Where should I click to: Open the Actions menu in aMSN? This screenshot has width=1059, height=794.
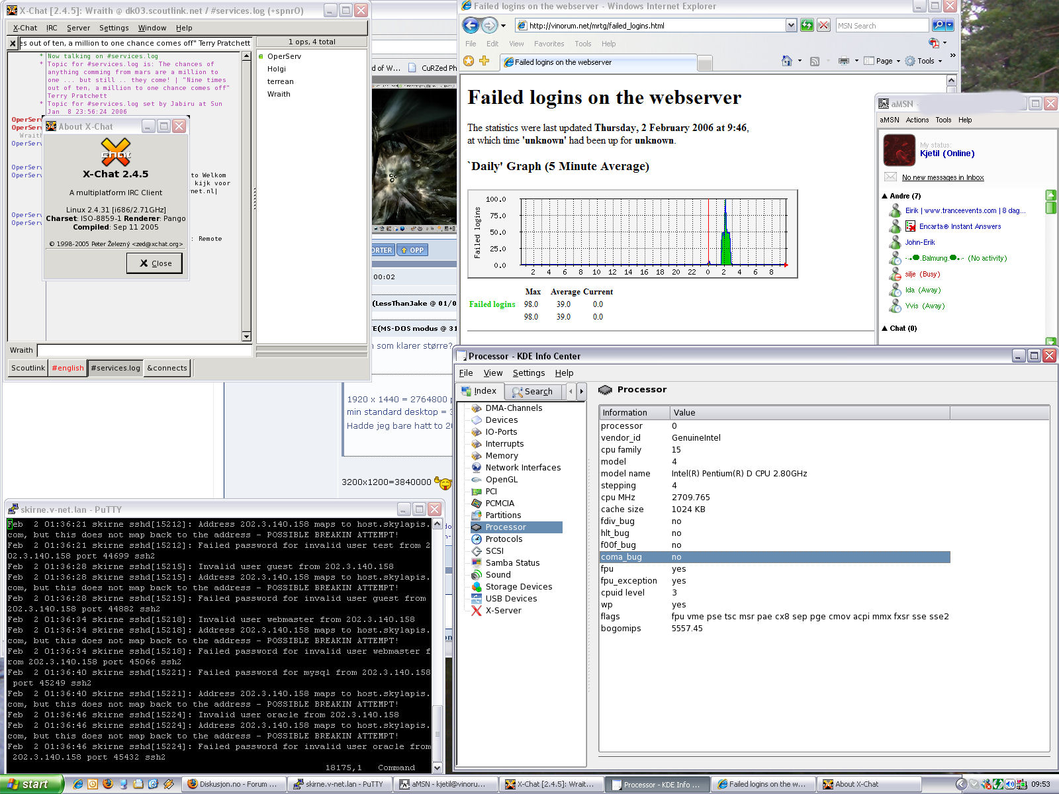917,120
